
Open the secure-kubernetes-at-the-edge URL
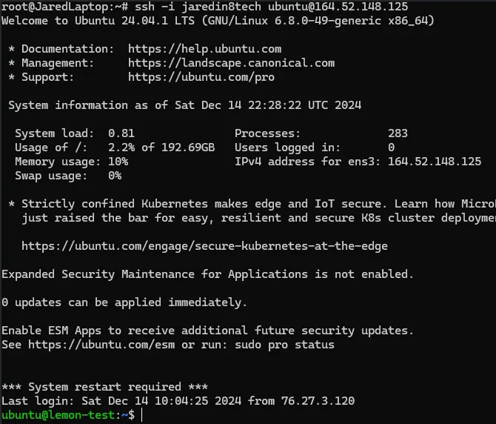tap(204, 246)
